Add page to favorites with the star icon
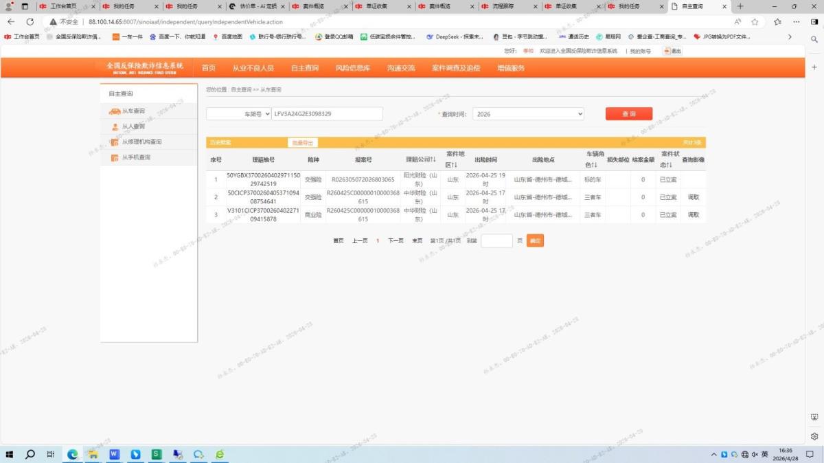The image size is (824, 463). coord(755,21)
